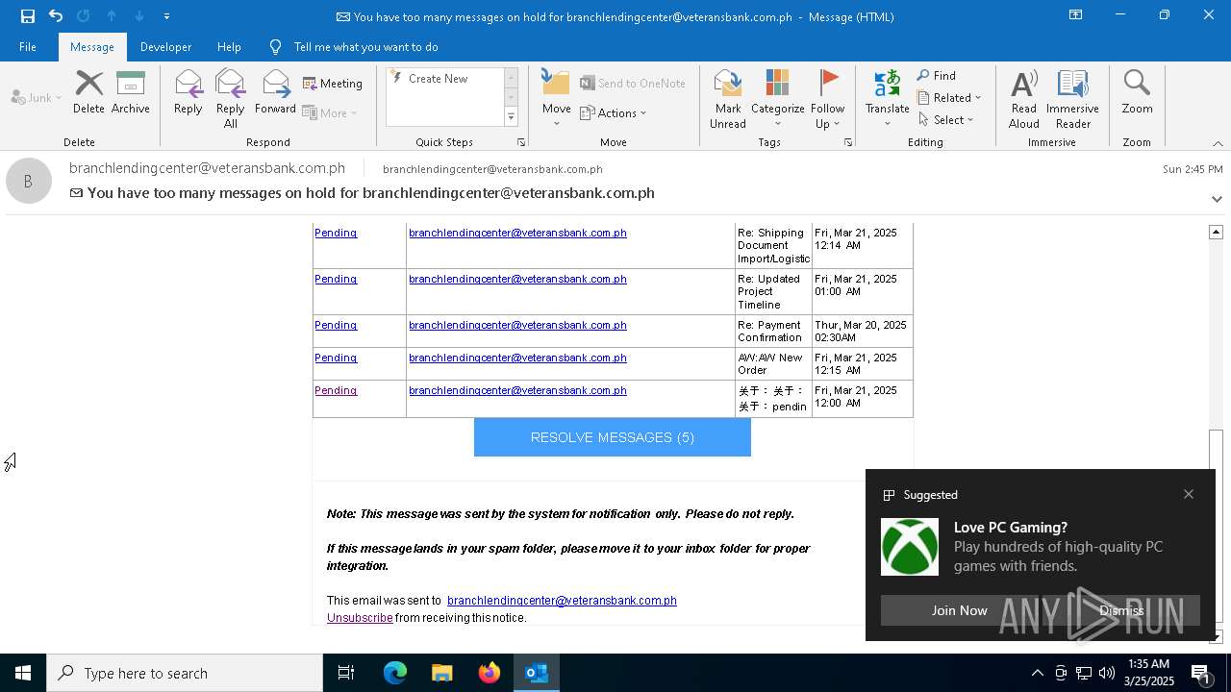This screenshot has height=692, width=1231.
Task: Open Tags dialog launcher
Action: coord(848,142)
